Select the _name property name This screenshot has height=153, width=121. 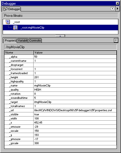click(13, 86)
